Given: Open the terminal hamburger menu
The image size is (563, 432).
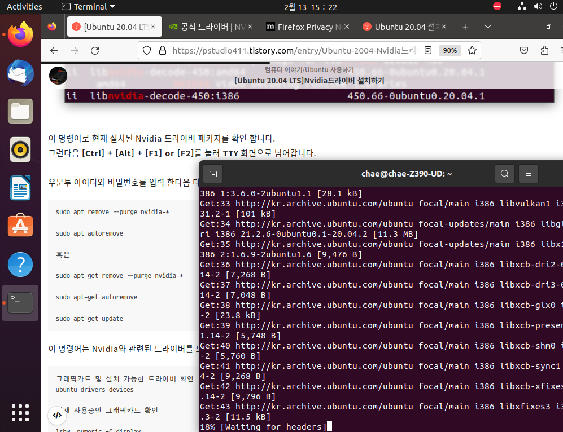Looking at the screenshot, I should (x=528, y=174).
